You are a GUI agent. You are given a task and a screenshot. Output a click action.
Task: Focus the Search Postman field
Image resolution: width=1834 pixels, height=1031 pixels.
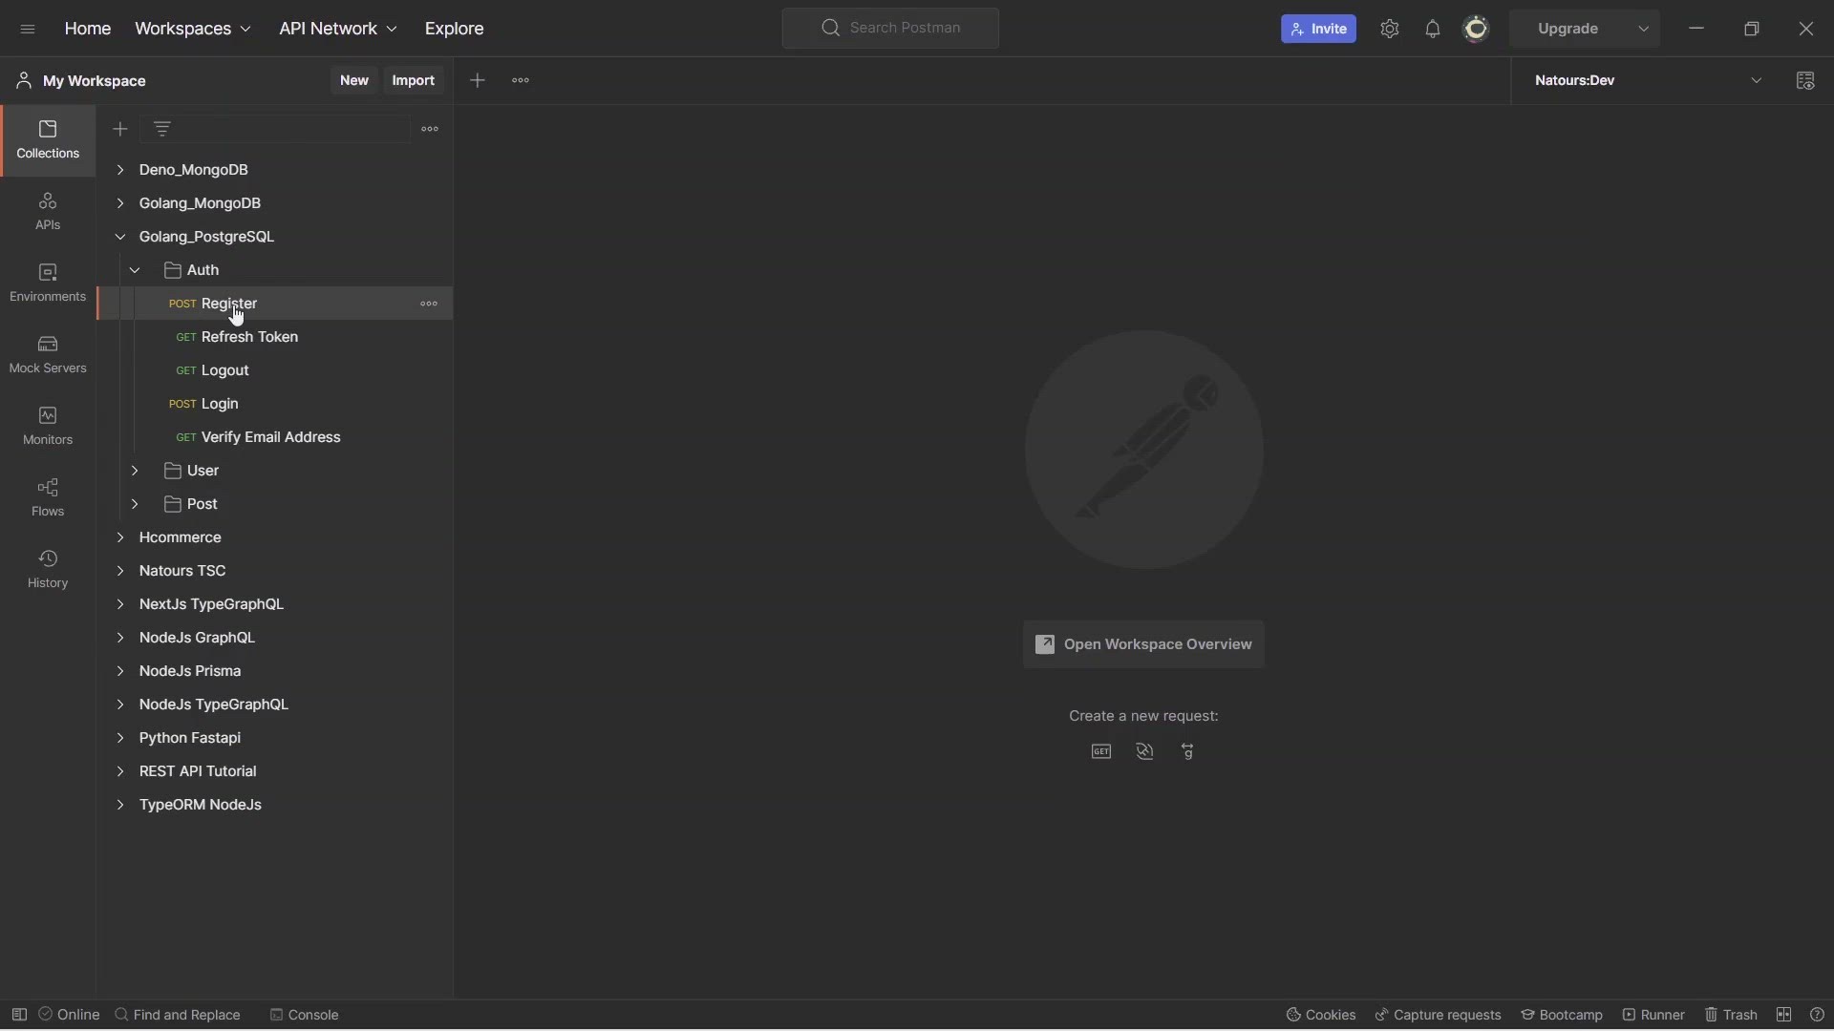890,28
